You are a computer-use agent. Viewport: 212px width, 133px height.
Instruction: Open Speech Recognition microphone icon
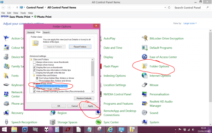coord(6,122)
